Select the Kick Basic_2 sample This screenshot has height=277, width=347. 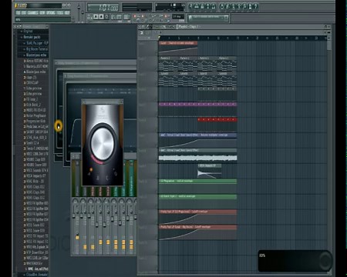coord(33,105)
